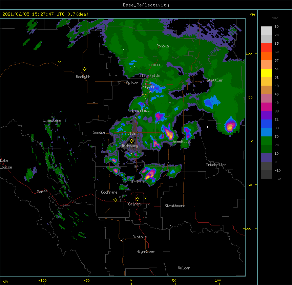Click the HighRiver label

pyautogui.click(x=146, y=251)
